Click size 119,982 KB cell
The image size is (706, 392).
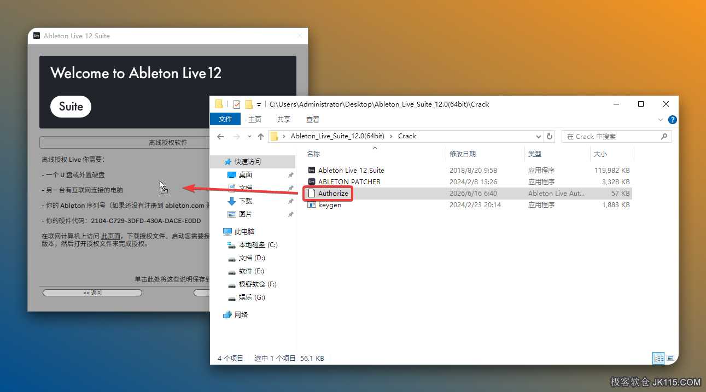point(612,171)
